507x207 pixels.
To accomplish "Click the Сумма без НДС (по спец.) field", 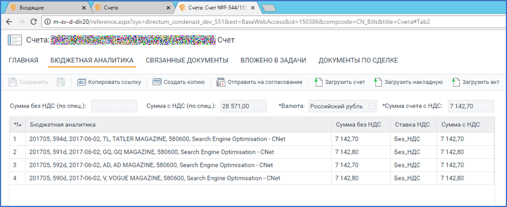I will pyautogui.click(x=114, y=106).
